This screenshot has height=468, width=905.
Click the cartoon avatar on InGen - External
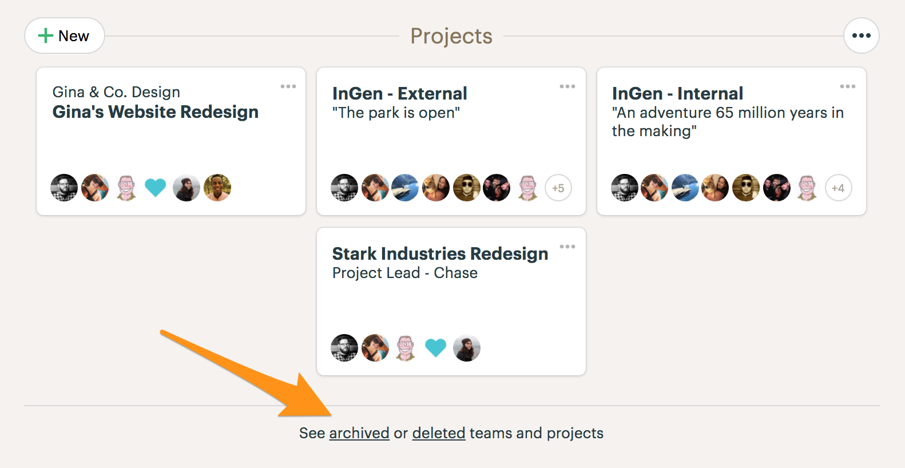(x=527, y=188)
